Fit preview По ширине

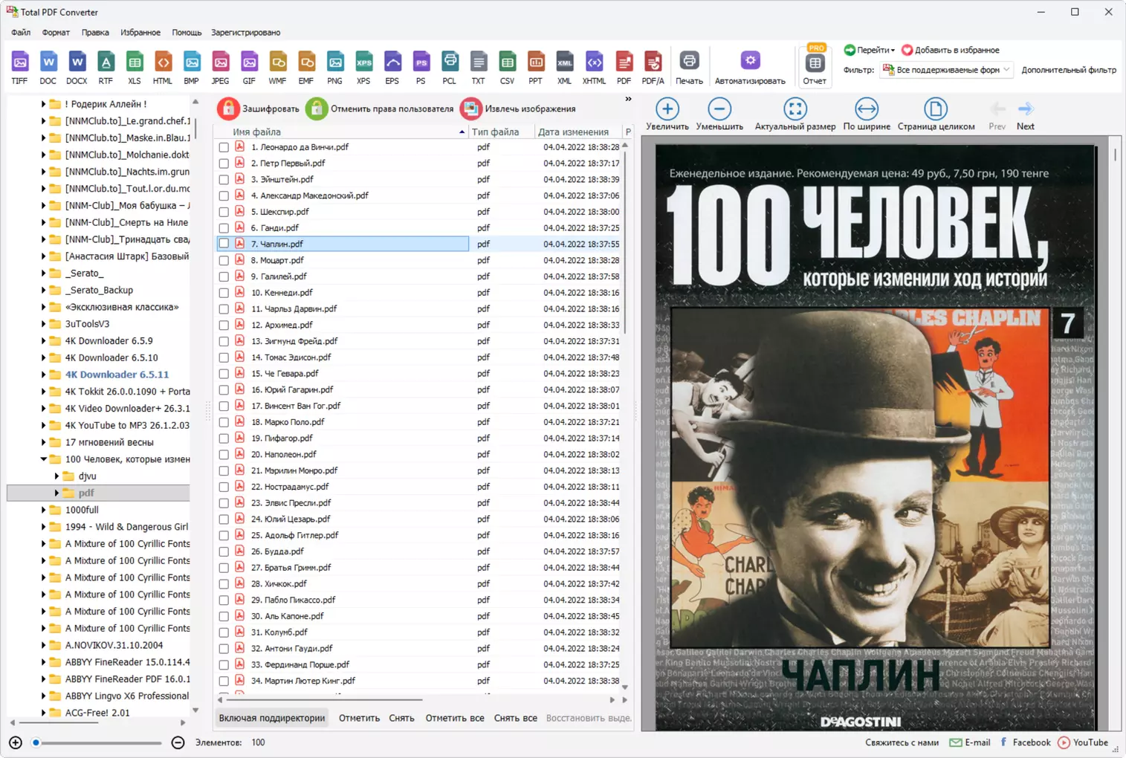(867, 114)
